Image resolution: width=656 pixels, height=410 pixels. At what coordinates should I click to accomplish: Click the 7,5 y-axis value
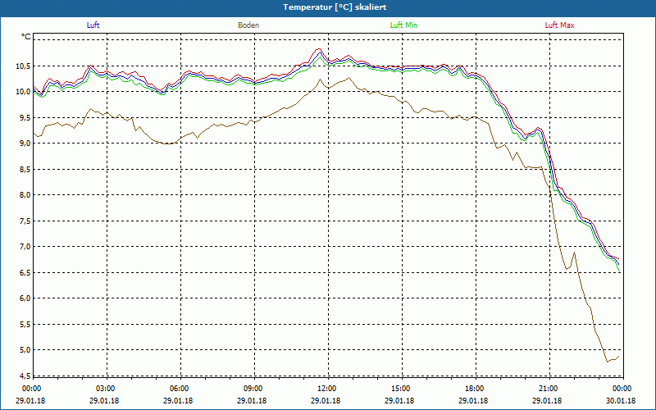pyautogui.click(x=25, y=221)
